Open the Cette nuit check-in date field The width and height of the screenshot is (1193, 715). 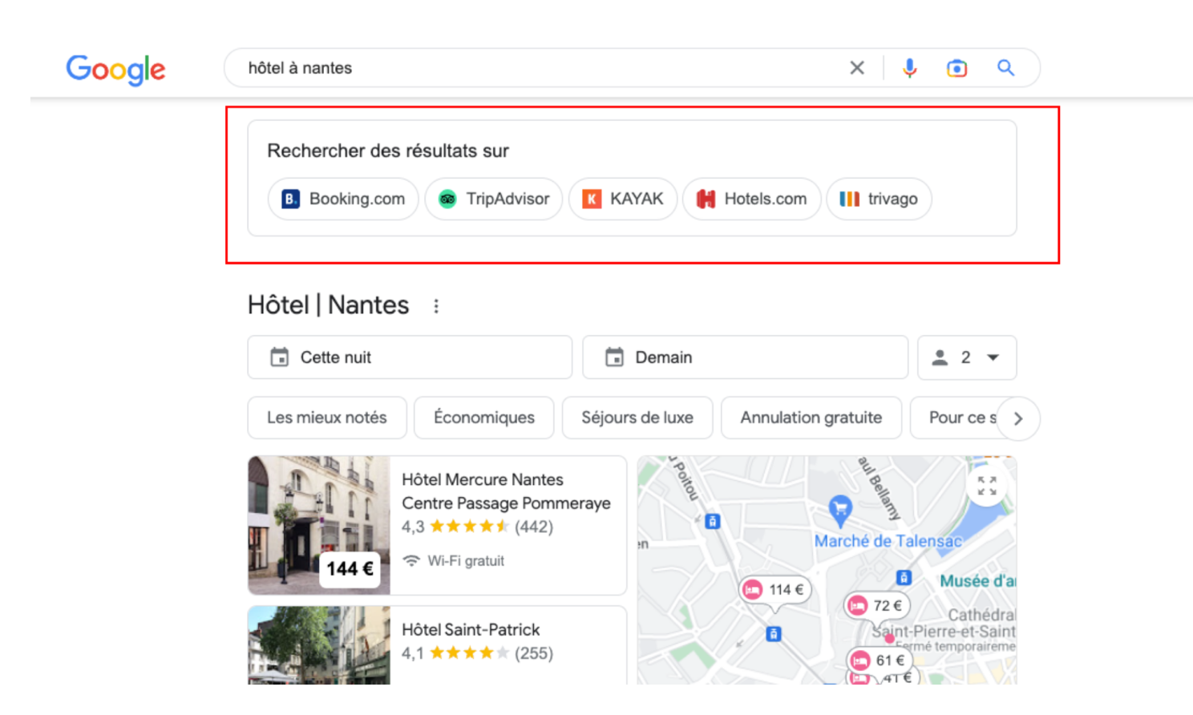(410, 357)
